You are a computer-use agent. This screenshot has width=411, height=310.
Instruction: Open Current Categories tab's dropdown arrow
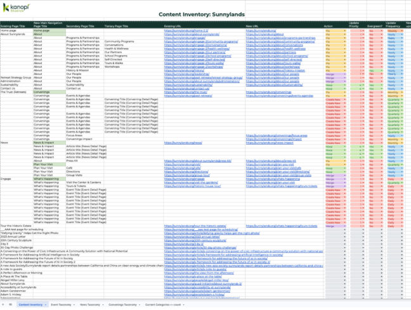(x=184, y=305)
